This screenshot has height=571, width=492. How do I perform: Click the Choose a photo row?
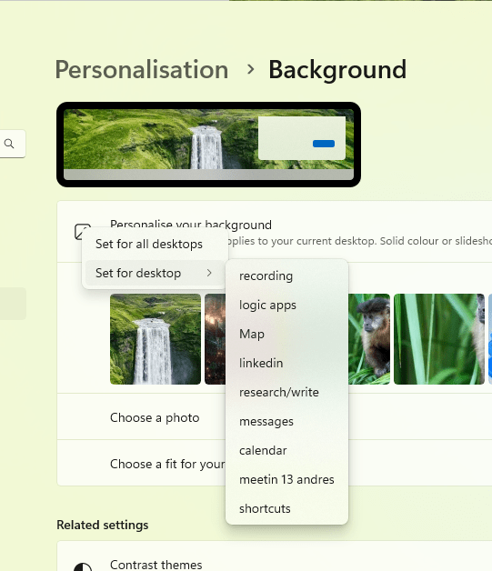(x=275, y=417)
